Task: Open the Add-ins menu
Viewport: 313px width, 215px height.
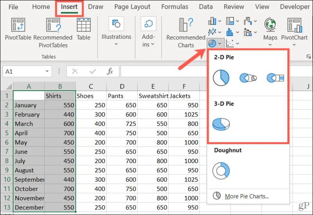Action: (x=148, y=32)
